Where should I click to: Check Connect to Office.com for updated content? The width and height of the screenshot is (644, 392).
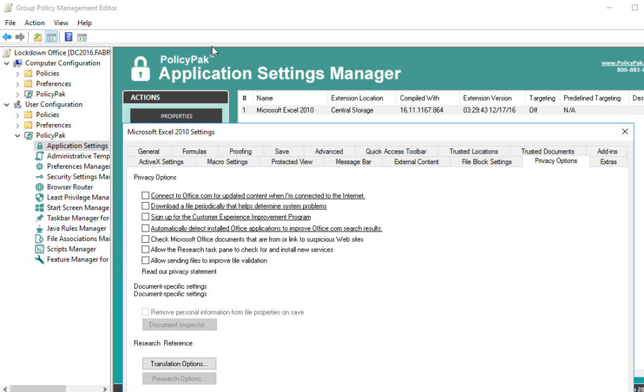pyautogui.click(x=145, y=196)
